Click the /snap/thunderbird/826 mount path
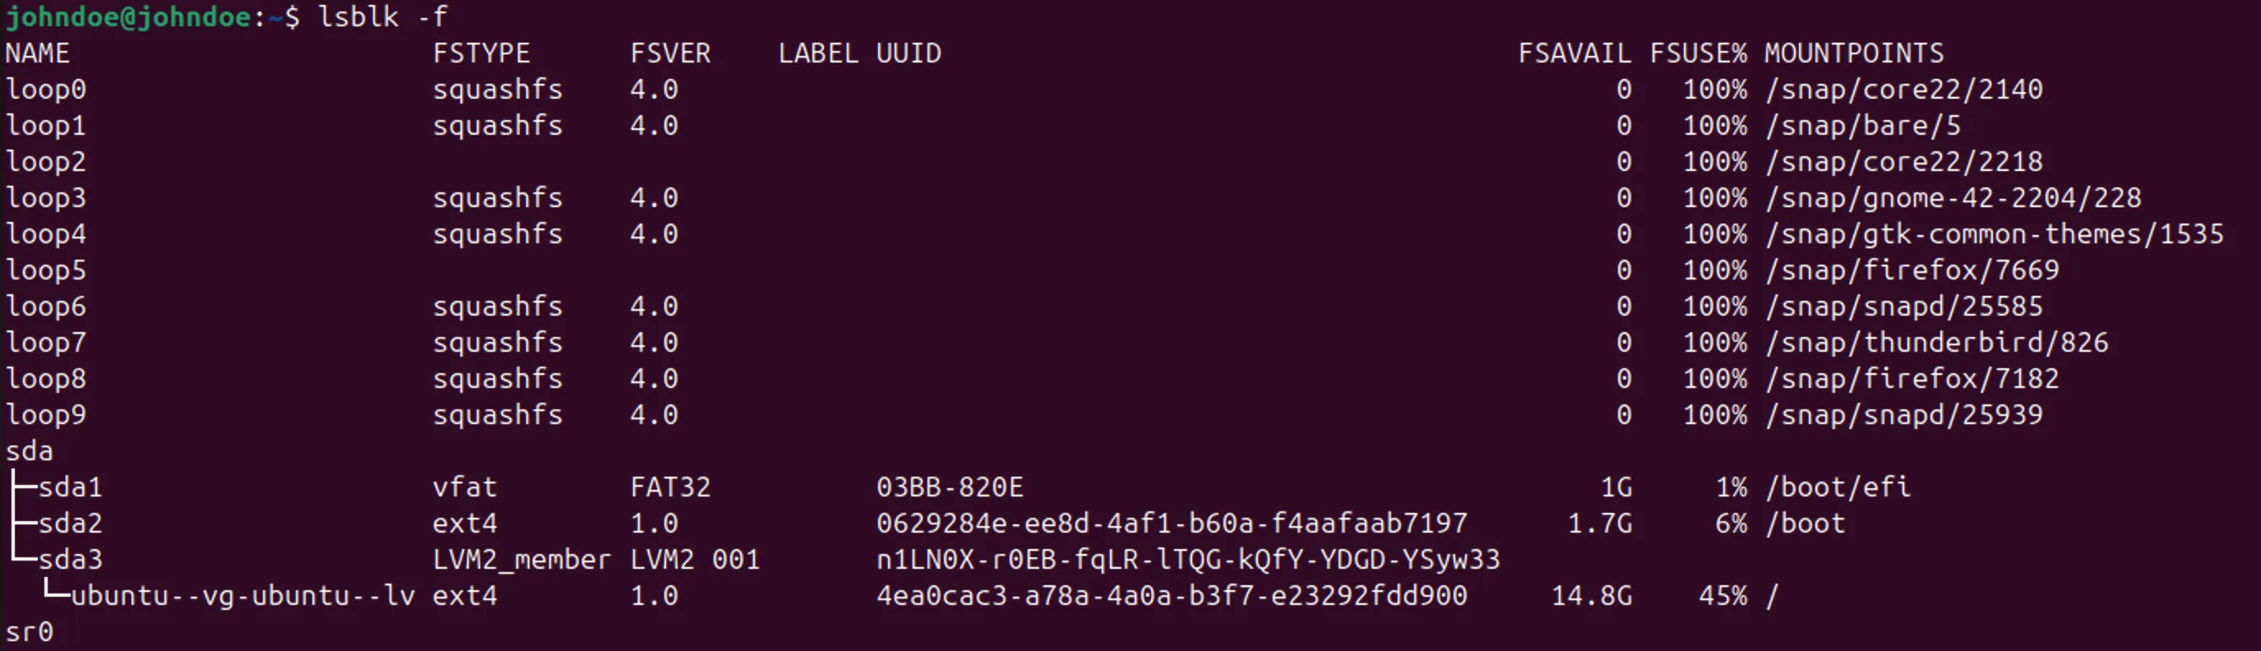Viewport: 2261px width, 651px height. (1937, 342)
